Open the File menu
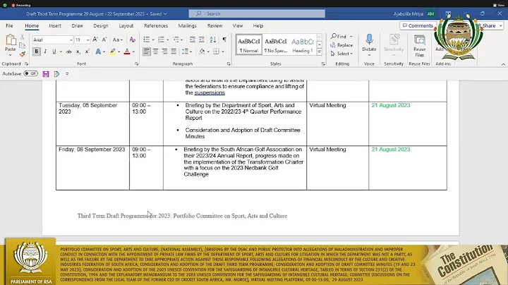 9,25
